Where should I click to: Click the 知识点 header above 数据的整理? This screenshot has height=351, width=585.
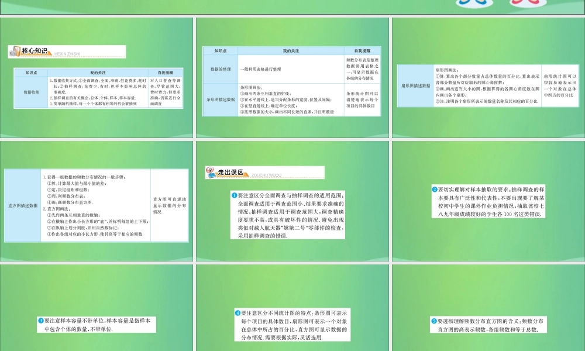click(x=221, y=51)
